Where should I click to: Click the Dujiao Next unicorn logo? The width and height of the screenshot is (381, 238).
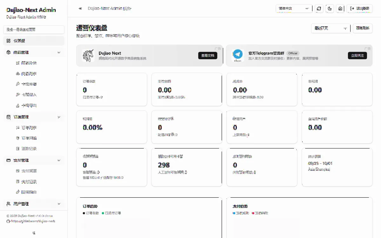[x=89, y=56]
